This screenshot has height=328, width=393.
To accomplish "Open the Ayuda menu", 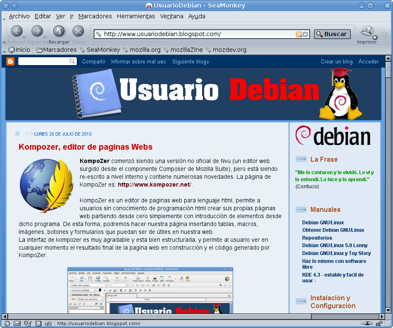I will point(197,16).
